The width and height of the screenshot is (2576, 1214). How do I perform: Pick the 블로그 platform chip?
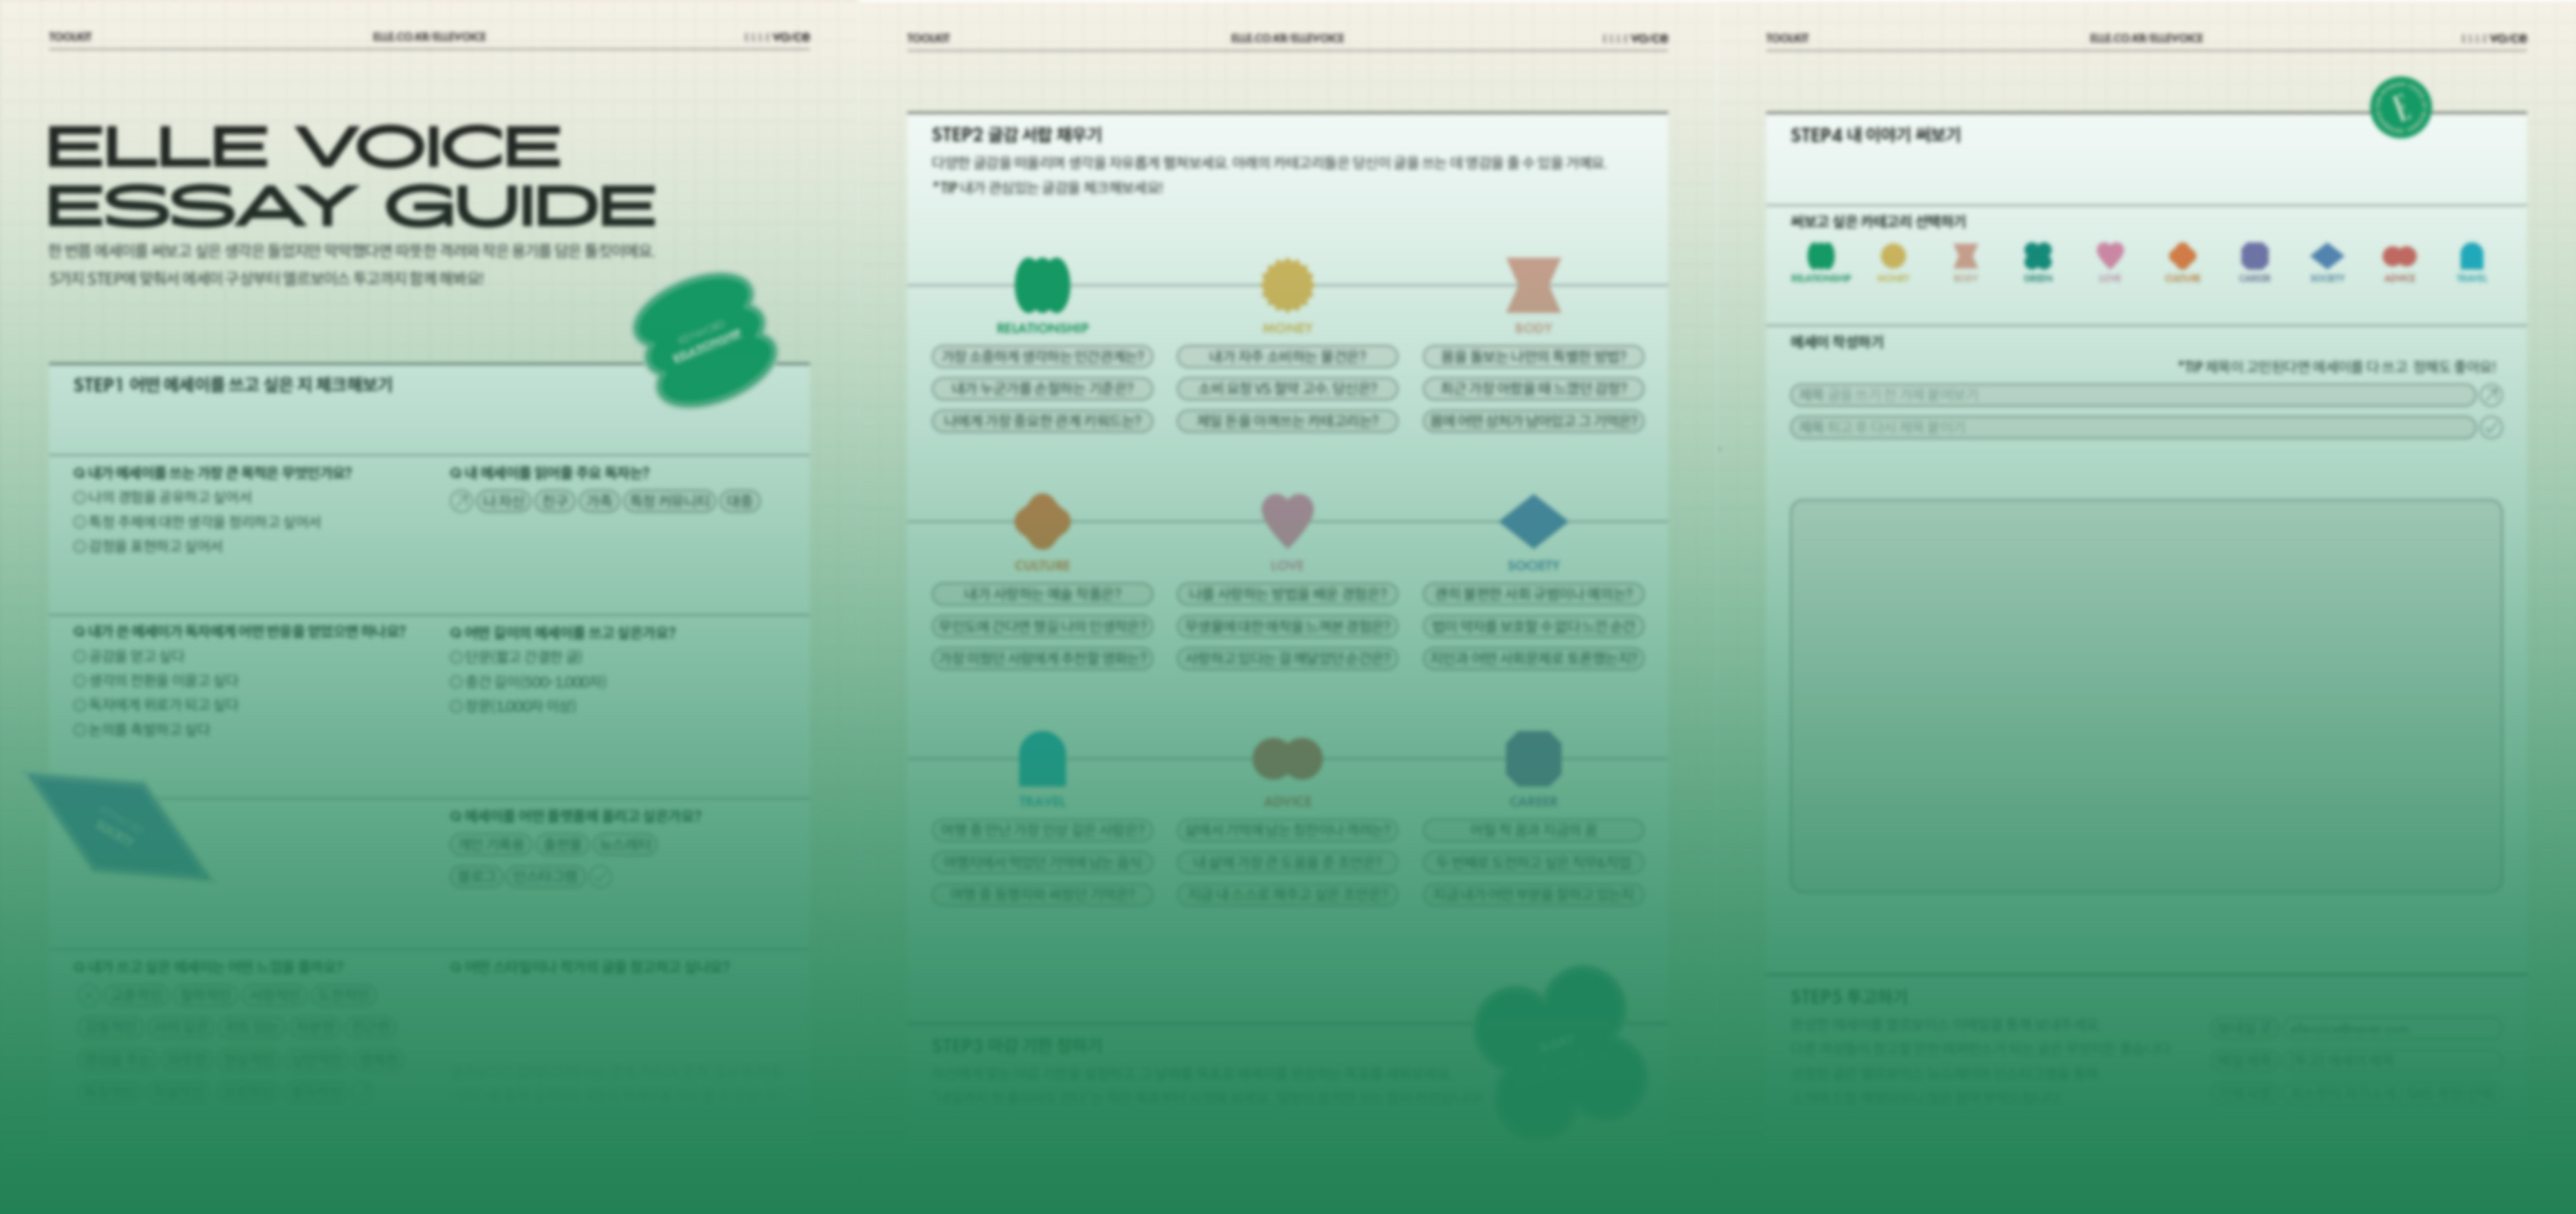pos(476,877)
